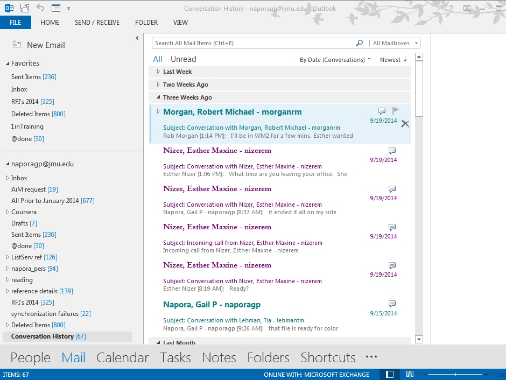The width and height of the screenshot is (506, 380).
Task: Select the 1inTraining favorite folder
Action: tap(27, 126)
